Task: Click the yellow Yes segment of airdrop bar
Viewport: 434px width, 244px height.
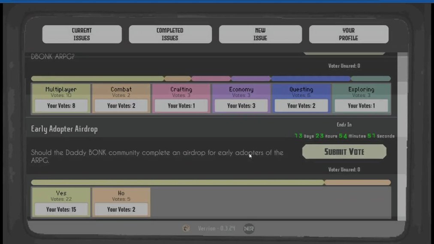Action: coord(177,182)
